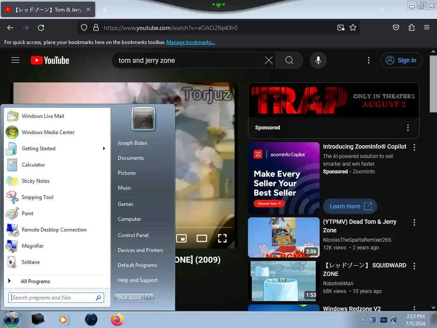Image resolution: width=437 pixels, height=328 pixels.
Task: Open Default Programs
Action: (137, 265)
